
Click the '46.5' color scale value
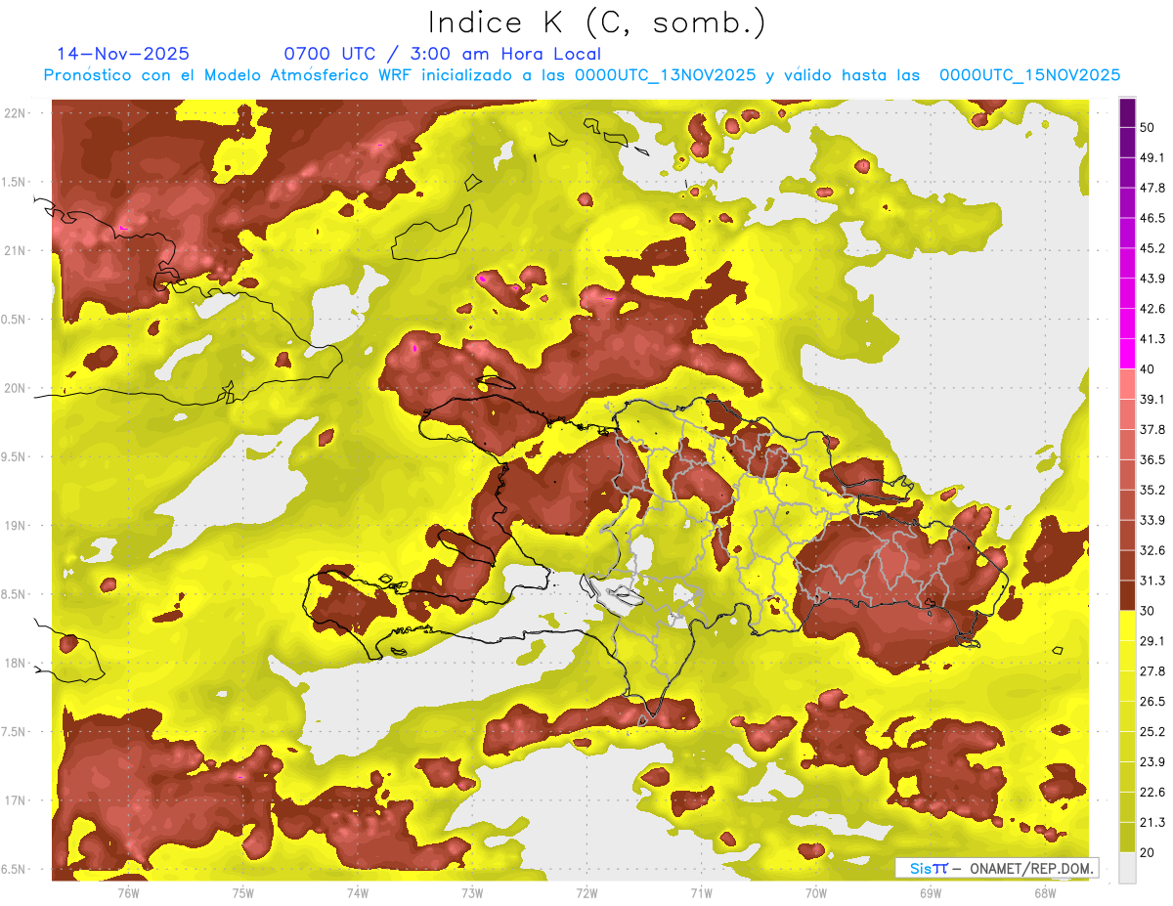[1152, 219]
